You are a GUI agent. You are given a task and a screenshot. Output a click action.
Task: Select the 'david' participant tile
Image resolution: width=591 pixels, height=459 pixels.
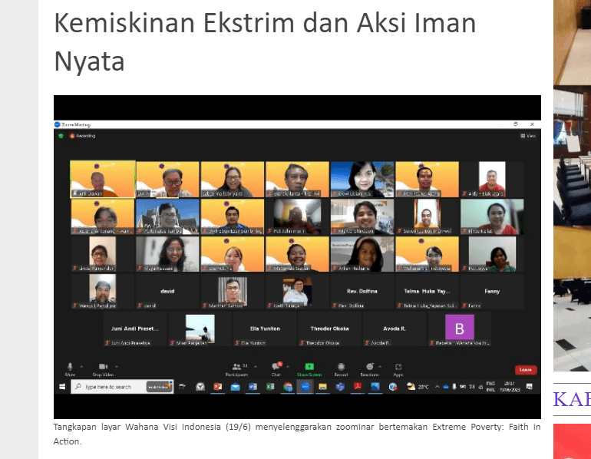click(x=167, y=292)
